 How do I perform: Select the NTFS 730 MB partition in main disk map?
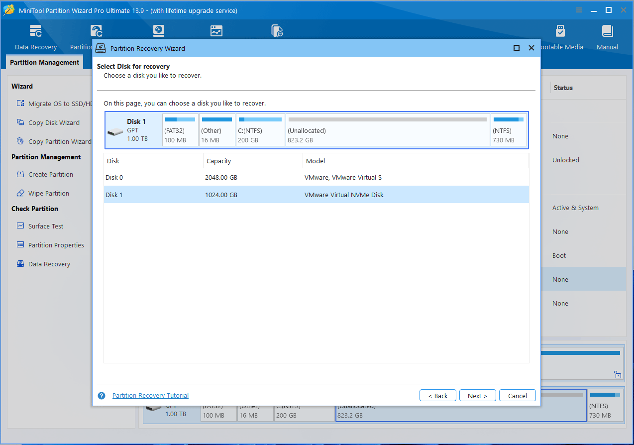coord(606,406)
